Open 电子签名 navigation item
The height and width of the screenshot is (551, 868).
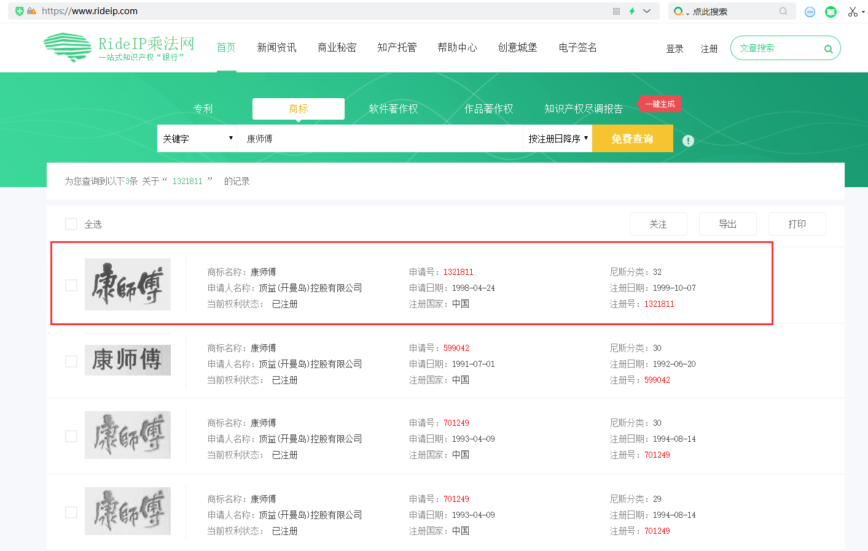[577, 47]
